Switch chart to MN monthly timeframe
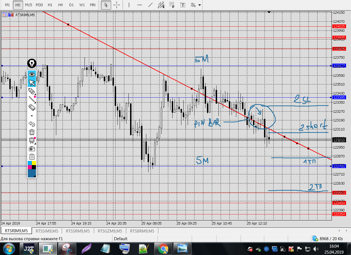This screenshot has width=351, height=255. pos(93,5)
